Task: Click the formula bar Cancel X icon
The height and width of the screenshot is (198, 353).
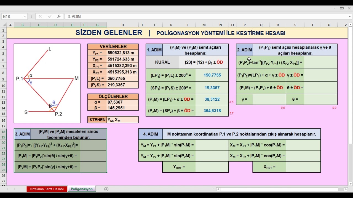Action: tap(40, 16)
